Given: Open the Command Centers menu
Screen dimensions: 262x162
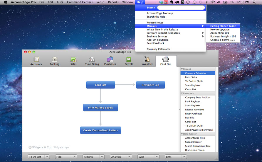Looking at the screenshot, I should [80, 2].
